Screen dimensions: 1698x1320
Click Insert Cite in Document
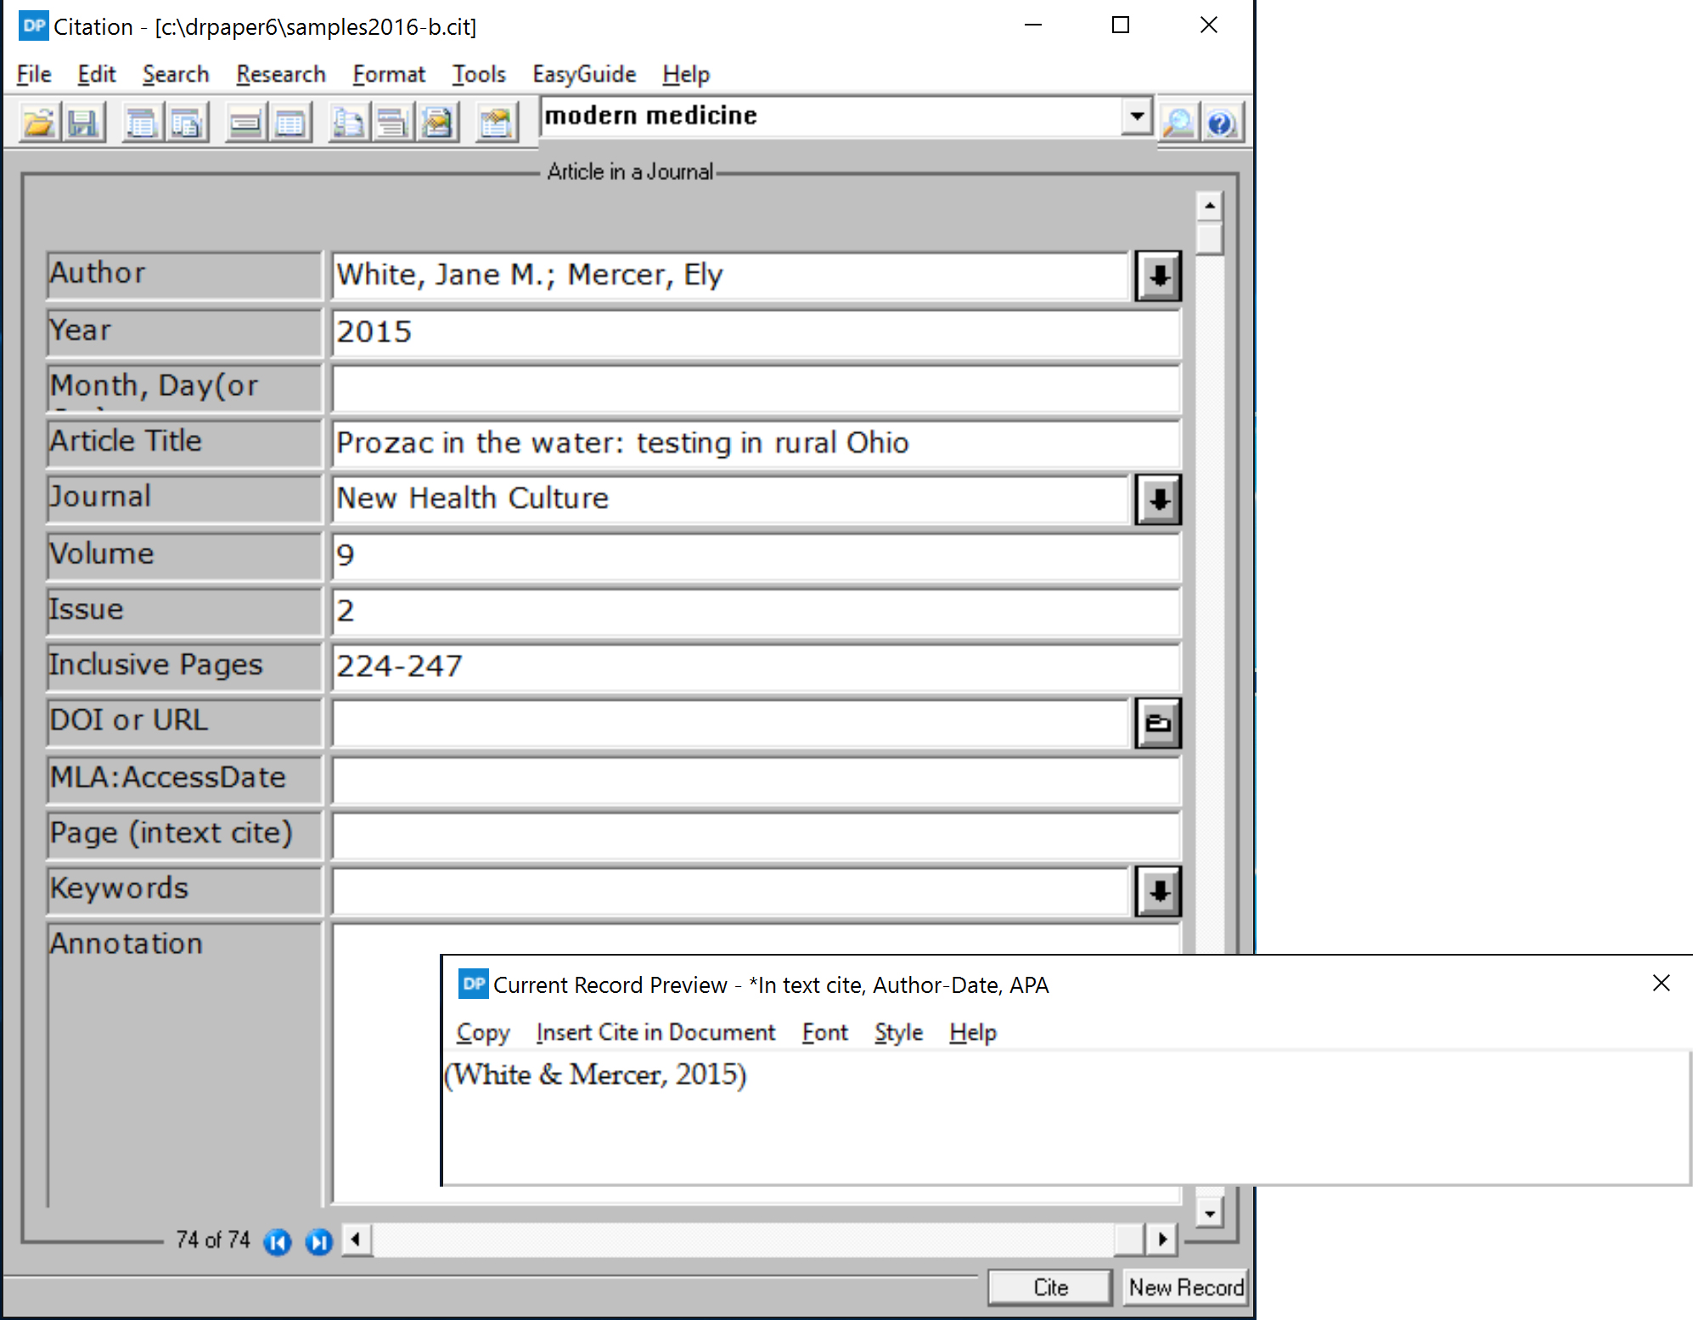(x=655, y=1032)
